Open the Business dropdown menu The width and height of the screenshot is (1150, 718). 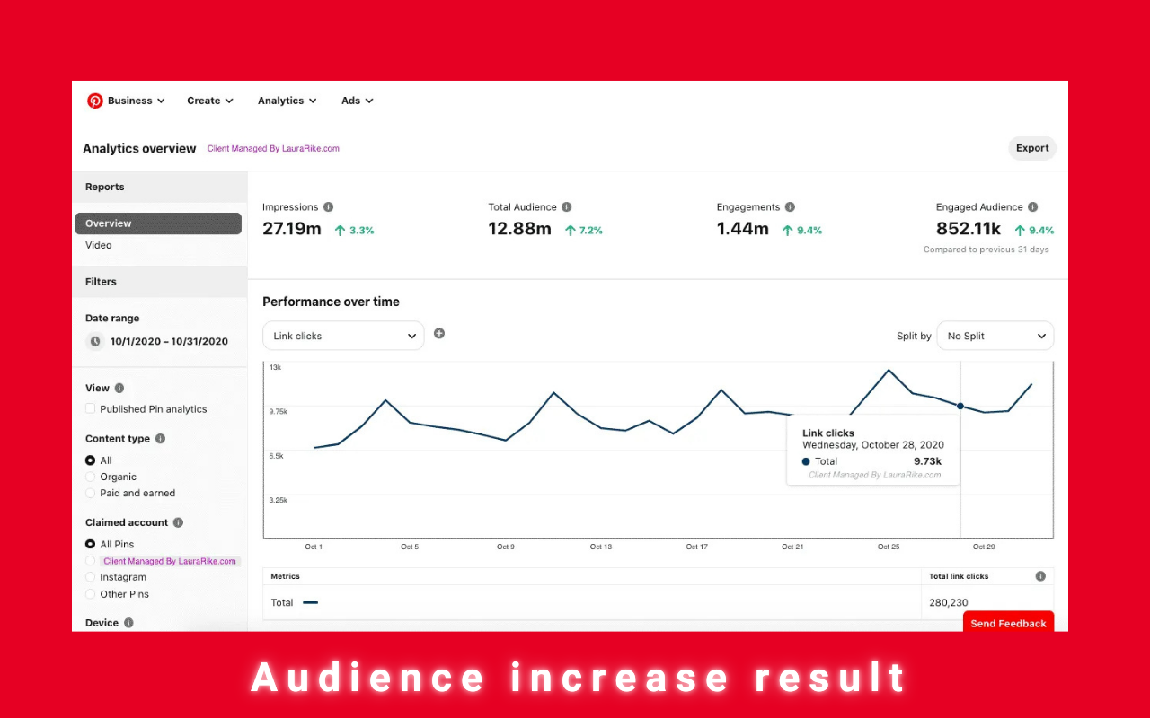[x=135, y=101]
